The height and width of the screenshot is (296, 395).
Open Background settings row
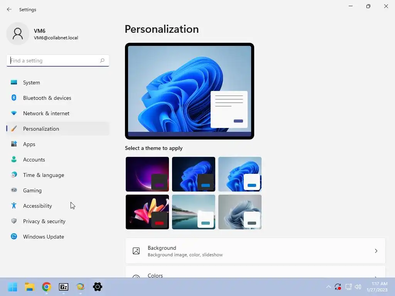click(255, 251)
